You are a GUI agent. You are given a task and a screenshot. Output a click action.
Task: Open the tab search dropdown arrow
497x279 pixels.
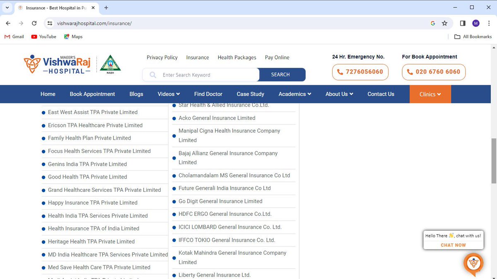click(x=7, y=7)
